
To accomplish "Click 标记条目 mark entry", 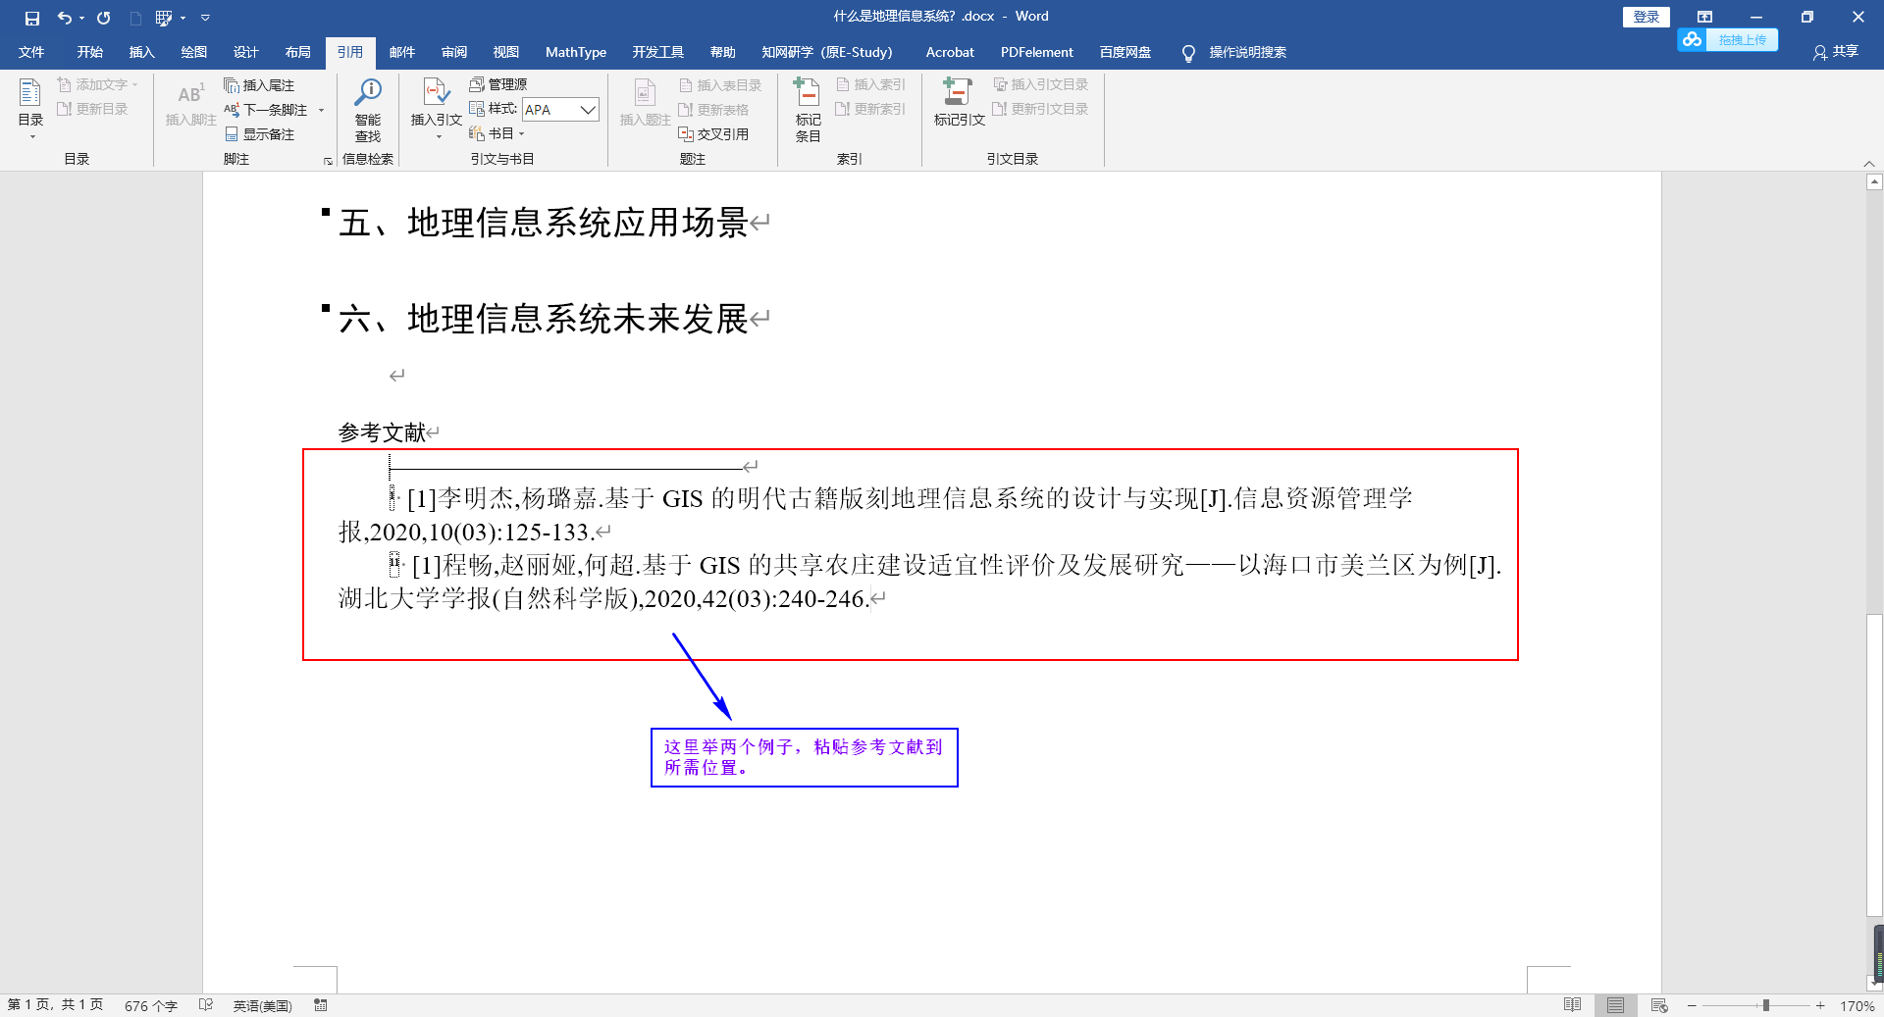I will (808, 110).
